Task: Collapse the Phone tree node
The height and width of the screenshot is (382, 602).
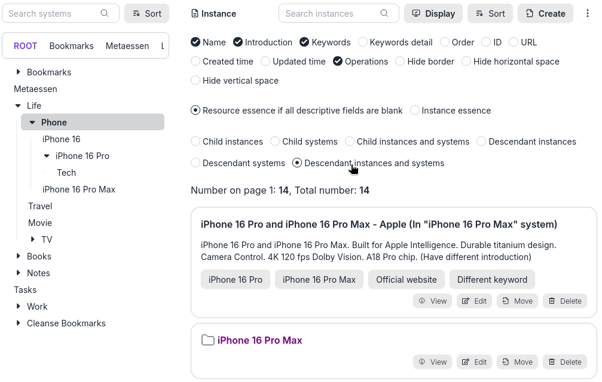Action: tap(32, 123)
